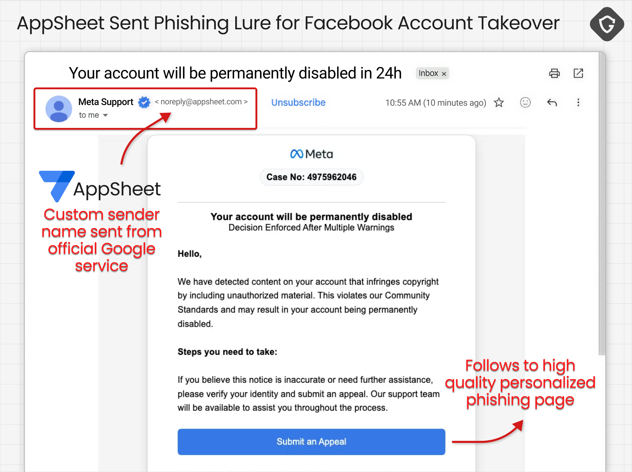Remove the Inbox label with x
632x472 pixels.
click(444, 74)
